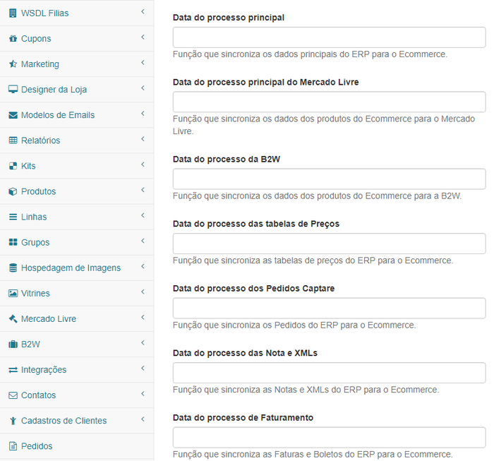This screenshot has width=494, height=461.
Task: Click the database icon for Hospedagem de Imagens
Action: point(13,268)
